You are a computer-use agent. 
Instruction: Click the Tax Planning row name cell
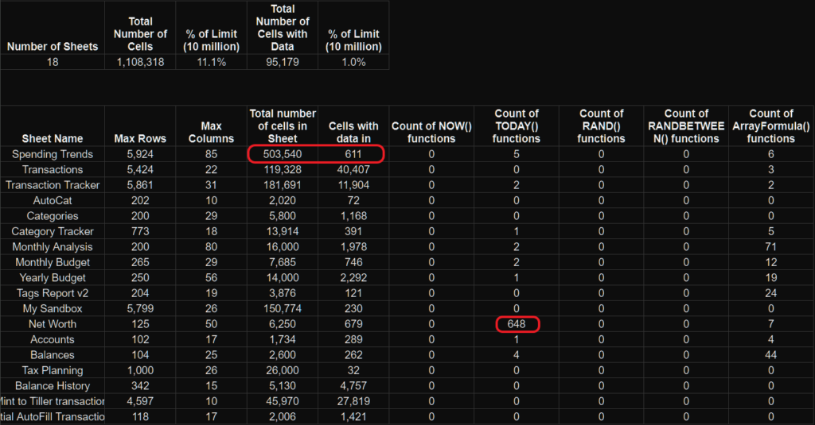click(x=53, y=370)
